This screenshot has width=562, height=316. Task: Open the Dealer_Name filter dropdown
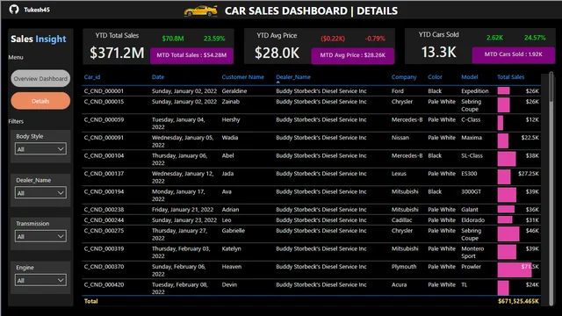[x=40, y=193]
